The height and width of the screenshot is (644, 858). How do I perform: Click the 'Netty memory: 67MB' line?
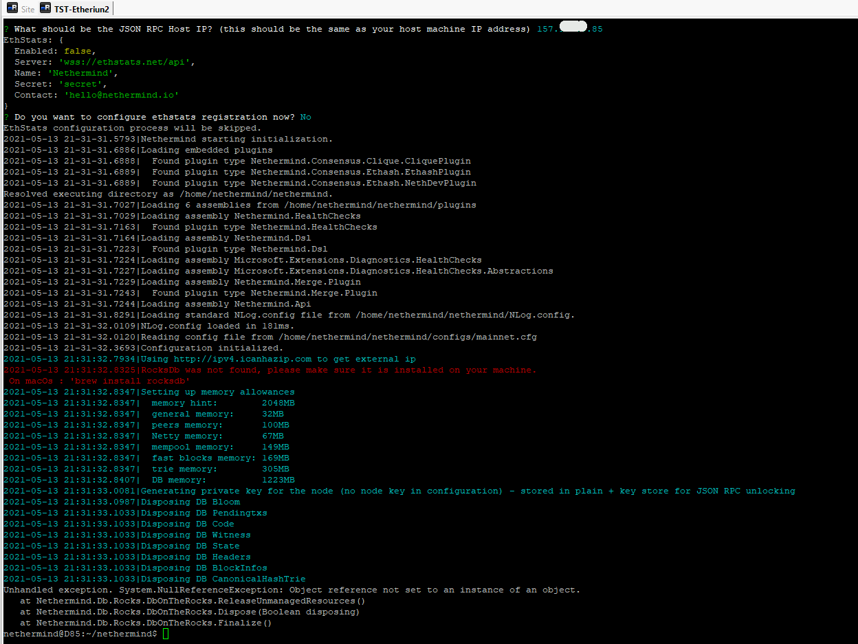point(144,436)
